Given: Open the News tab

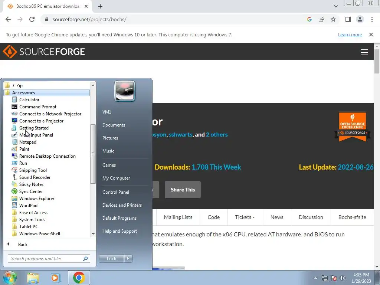Looking at the screenshot, I should tap(277, 217).
